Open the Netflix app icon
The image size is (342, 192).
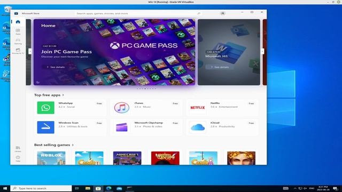click(198, 108)
